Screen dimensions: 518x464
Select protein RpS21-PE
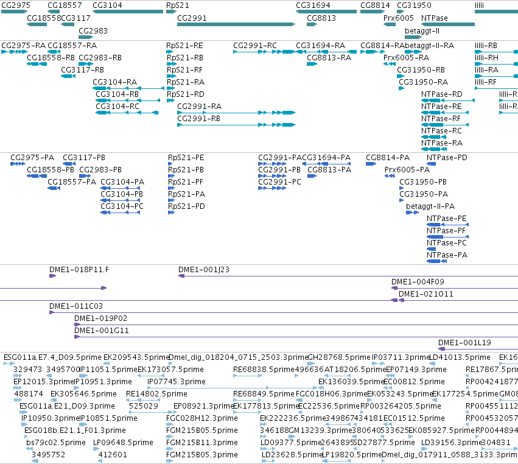[170, 164]
